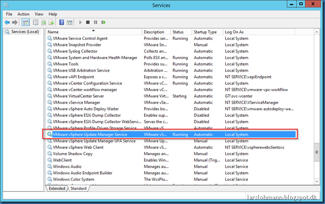Click the gear icon of VMware Snapshot Provider
Image resolution: width=325 pixels, height=204 pixels.
click(x=49, y=45)
